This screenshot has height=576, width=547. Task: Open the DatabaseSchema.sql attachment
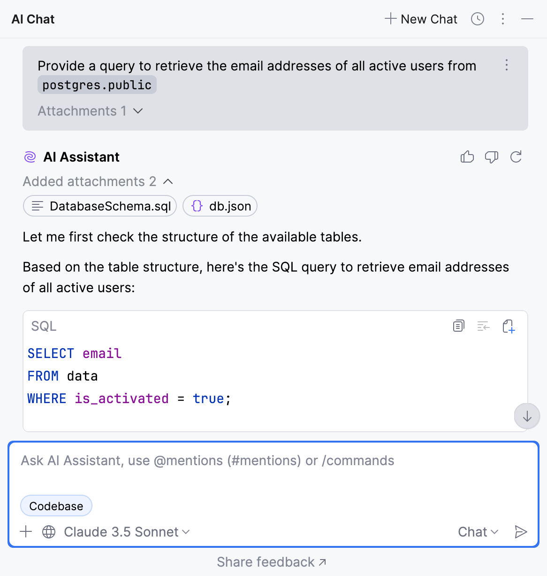coord(100,206)
